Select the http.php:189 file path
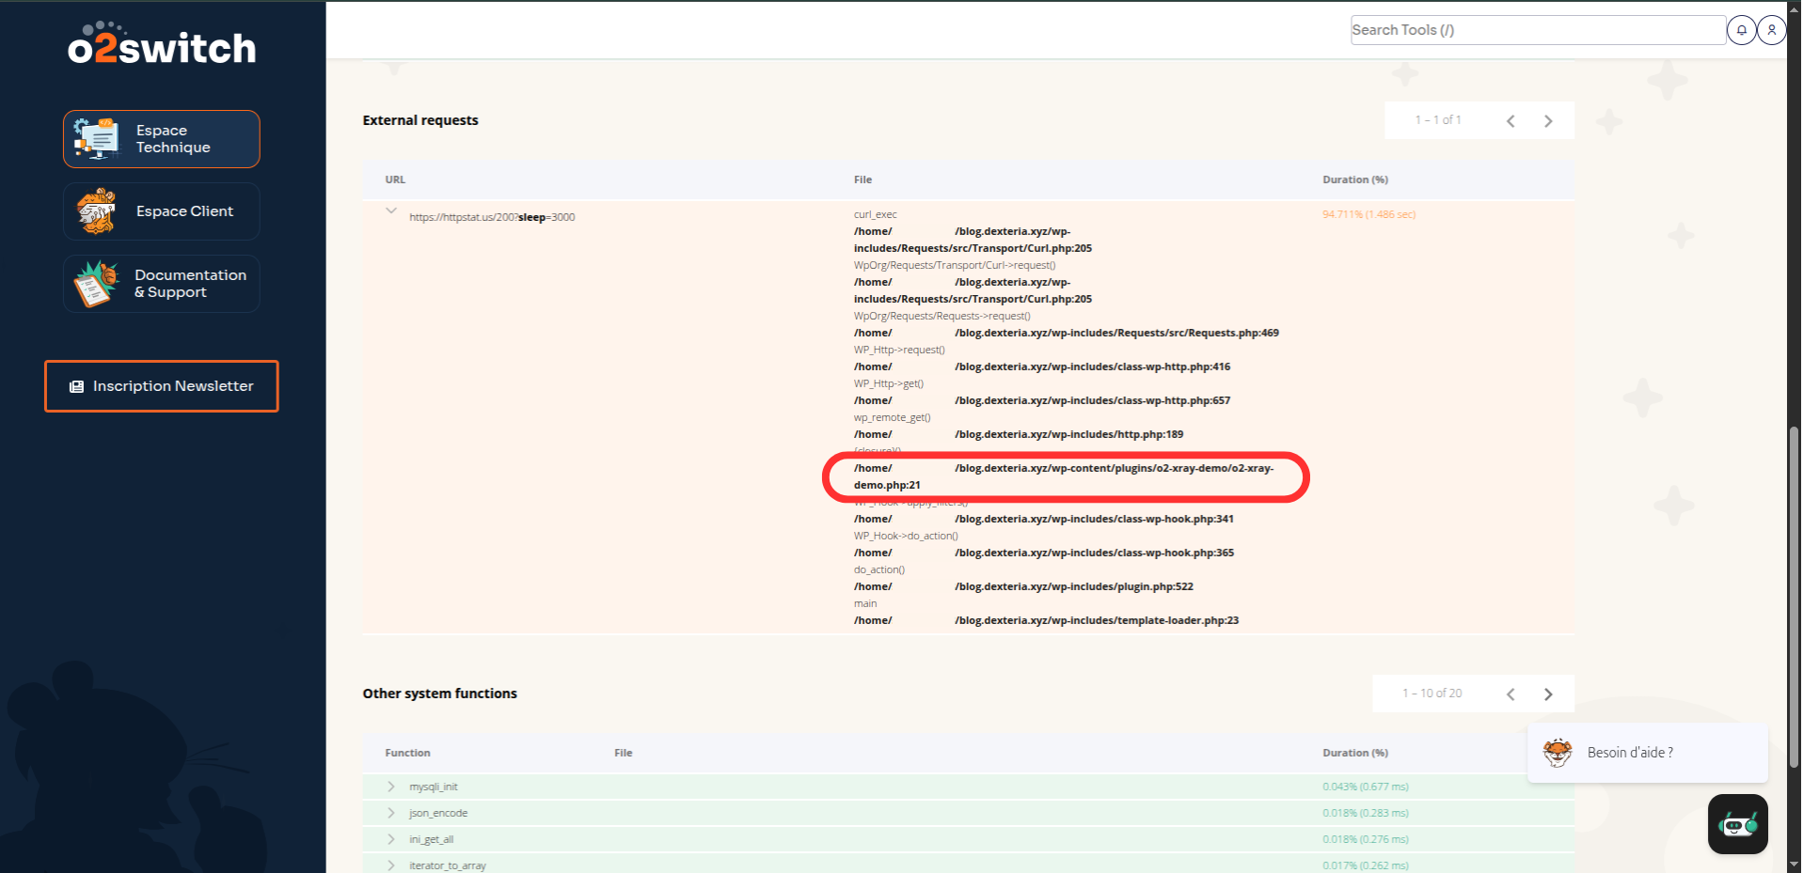 [x=1019, y=434]
